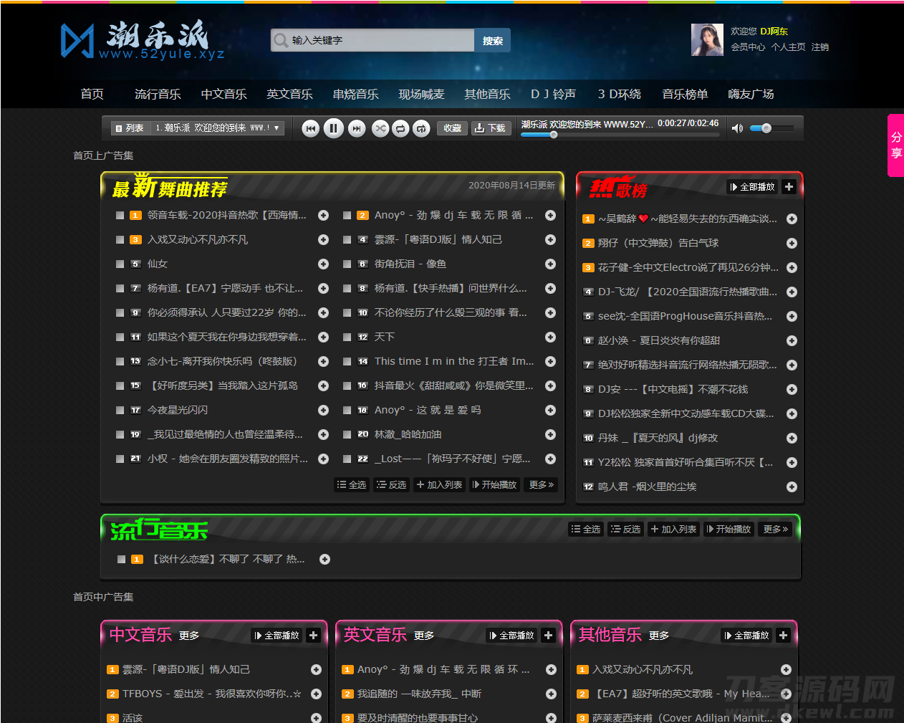Click plus icon in 热歌榜 header
904x723 pixels.
click(789, 186)
